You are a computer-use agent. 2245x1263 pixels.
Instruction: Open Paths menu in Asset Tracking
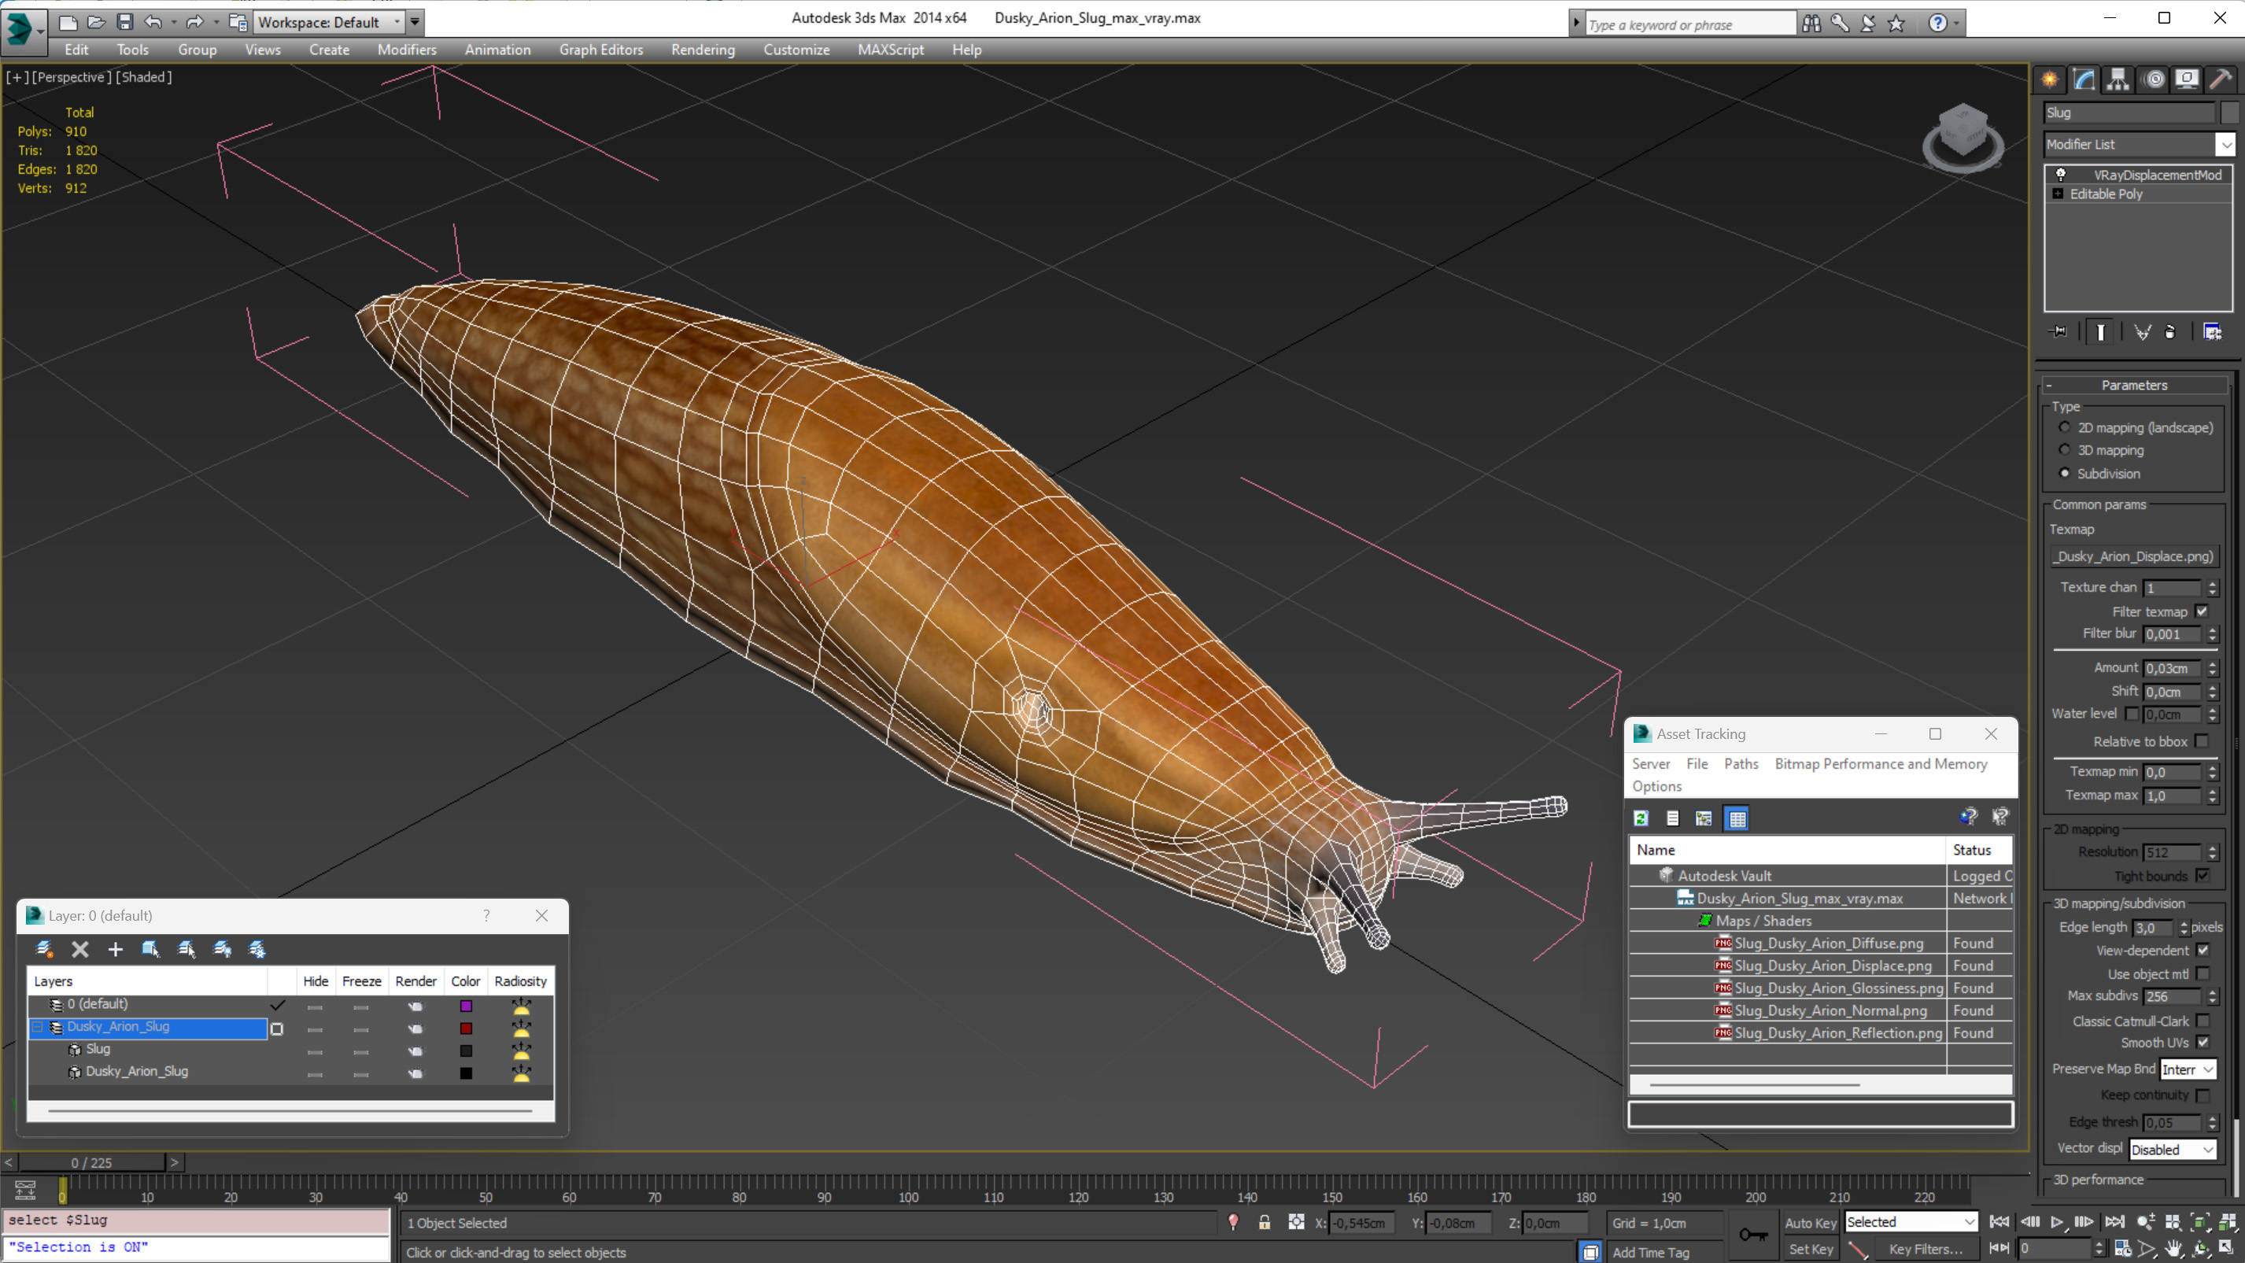pos(1741,763)
